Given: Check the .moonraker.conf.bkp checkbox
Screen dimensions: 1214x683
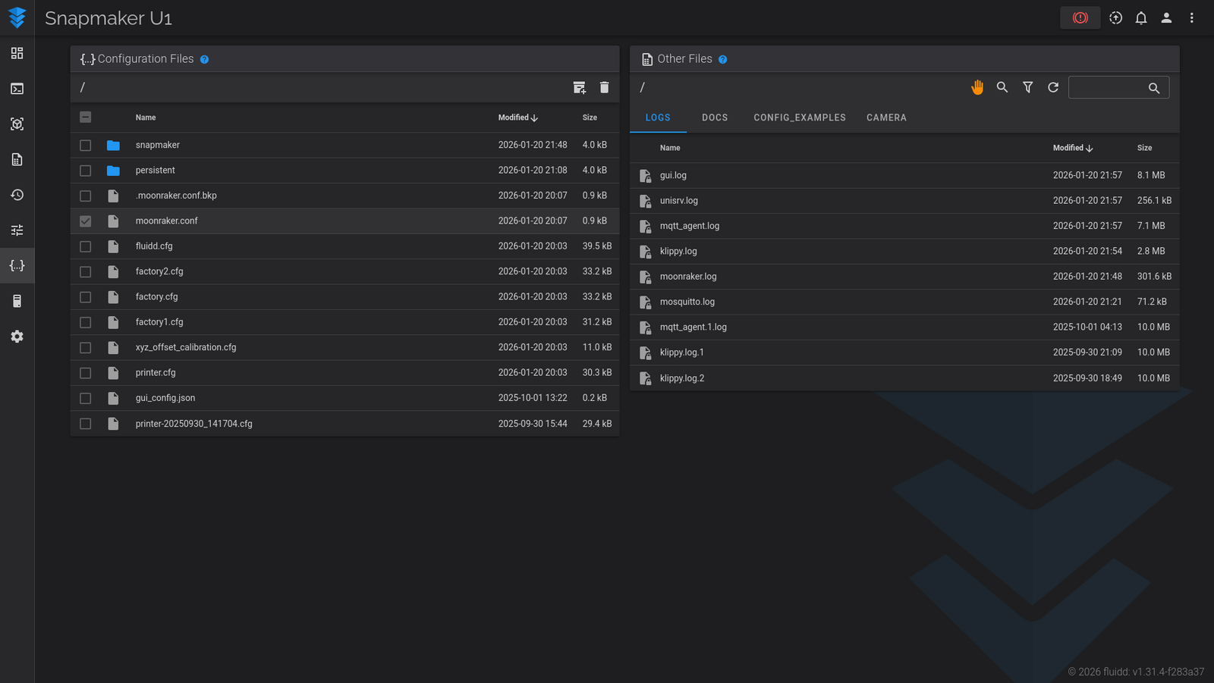Looking at the screenshot, I should point(86,196).
